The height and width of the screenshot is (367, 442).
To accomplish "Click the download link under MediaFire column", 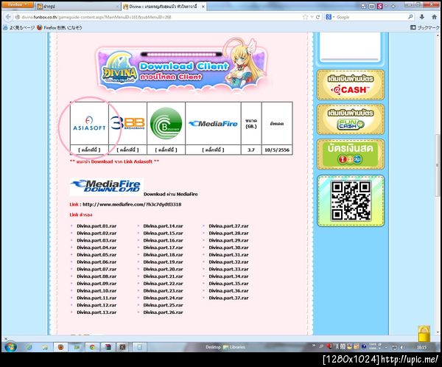I will (213, 150).
